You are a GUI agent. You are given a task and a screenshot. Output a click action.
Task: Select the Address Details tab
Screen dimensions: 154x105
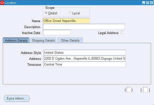click(16, 40)
